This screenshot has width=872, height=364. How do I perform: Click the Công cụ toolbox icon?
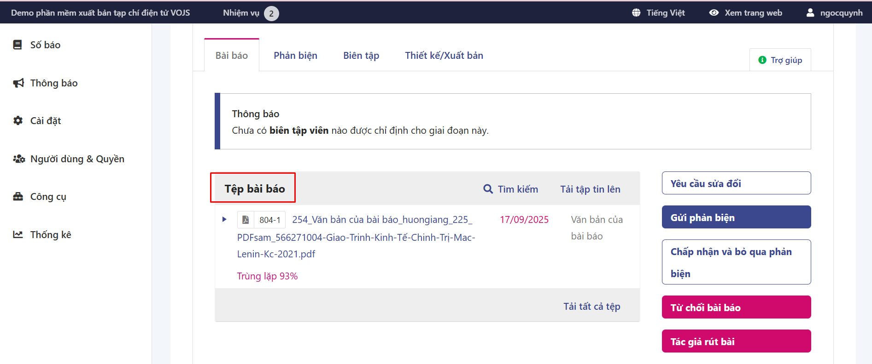18,196
